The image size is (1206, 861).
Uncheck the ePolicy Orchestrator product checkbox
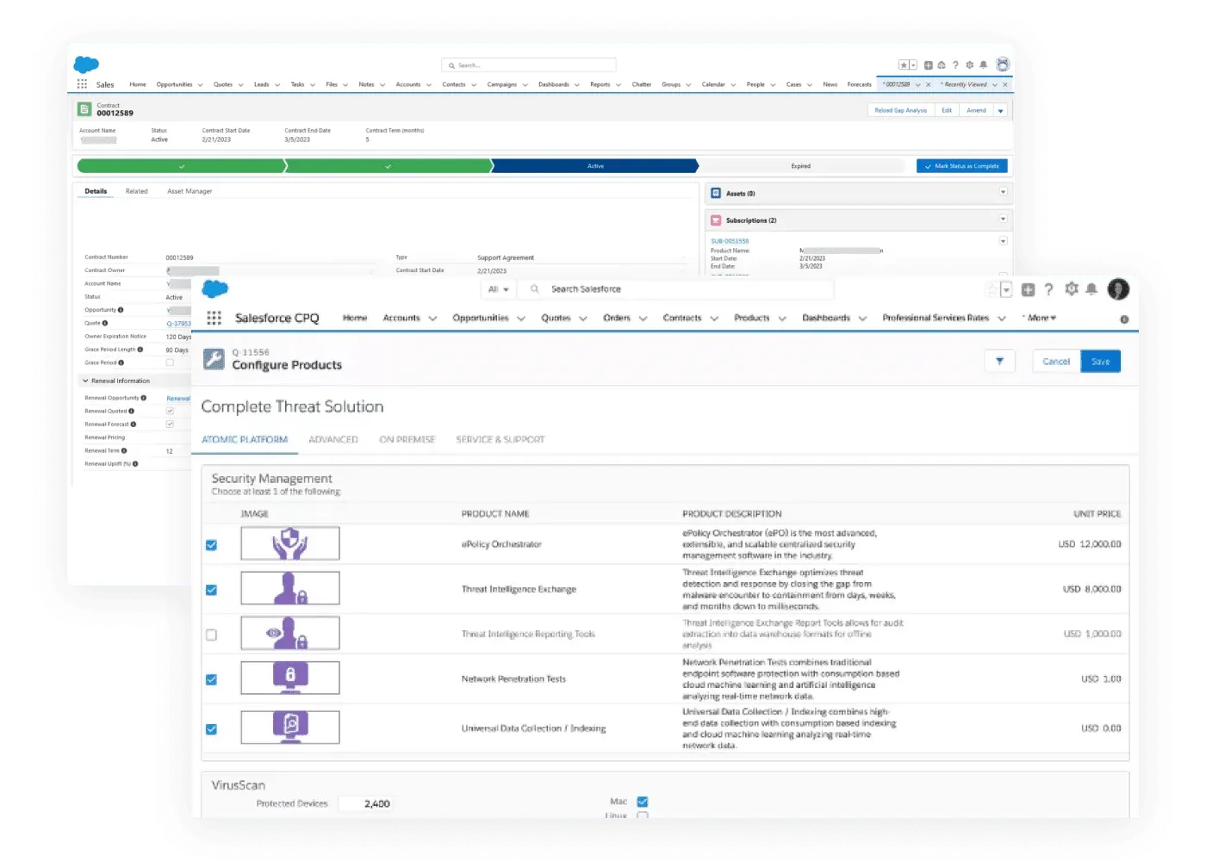211,544
